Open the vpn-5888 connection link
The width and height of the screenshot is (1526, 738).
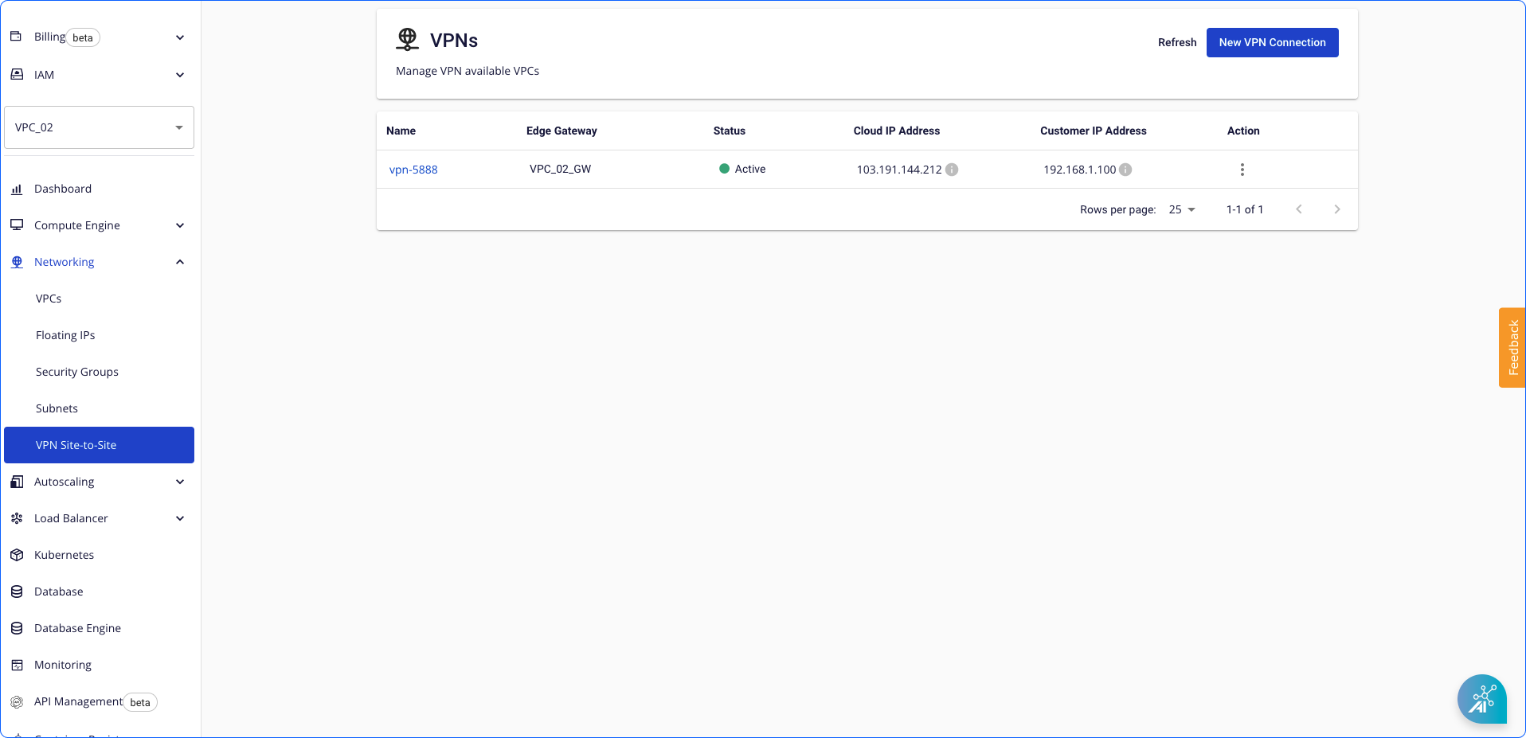click(x=413, y=169)
